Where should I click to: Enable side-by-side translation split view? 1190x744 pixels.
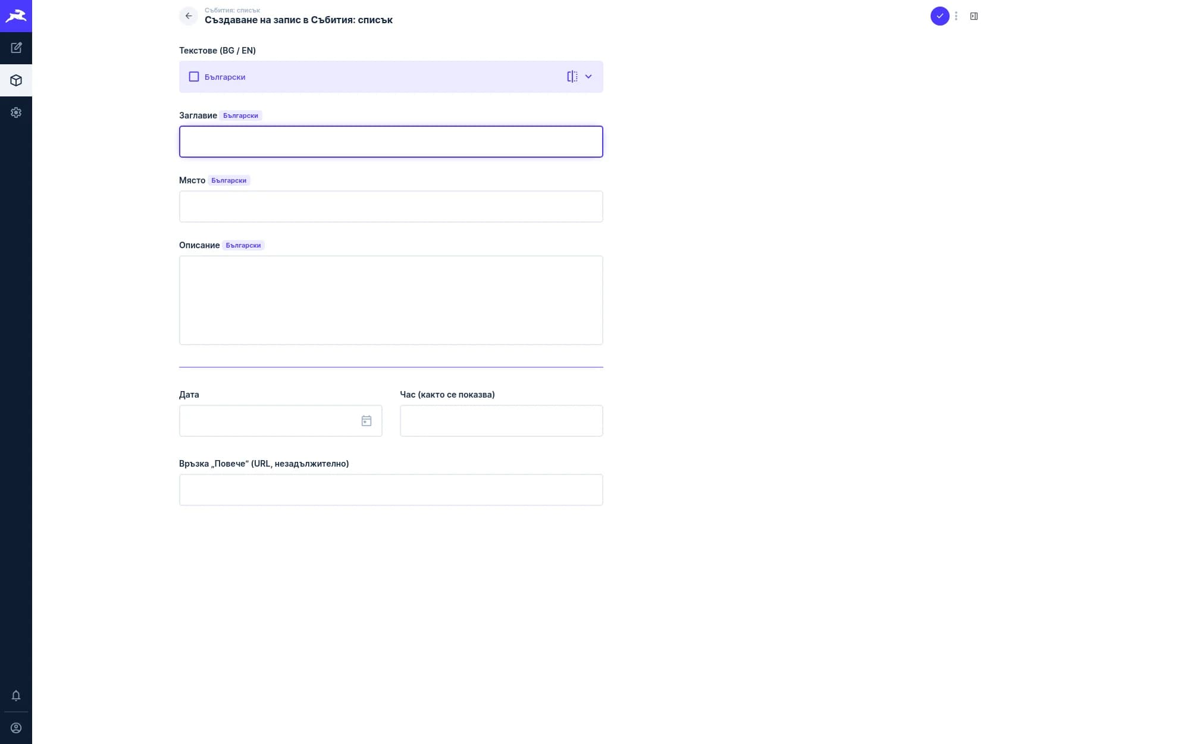[x=572, y=77]
